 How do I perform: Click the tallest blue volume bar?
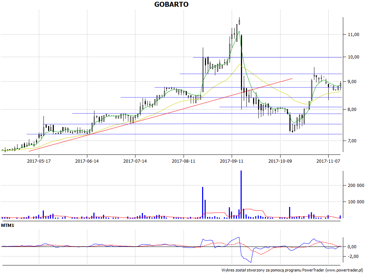point(241,194)
